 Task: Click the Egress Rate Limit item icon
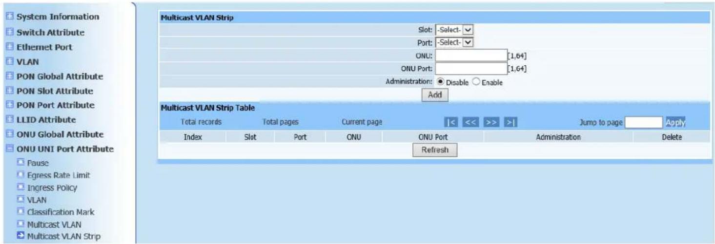pyautogui.click(x=20, y=175)
